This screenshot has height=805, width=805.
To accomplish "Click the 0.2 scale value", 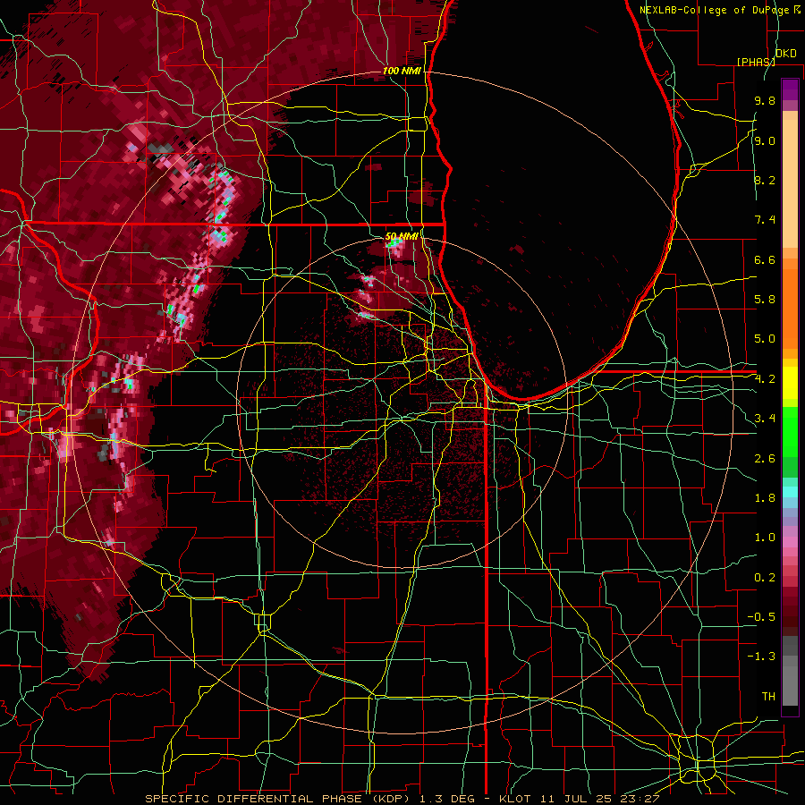I will click(765, 578).
